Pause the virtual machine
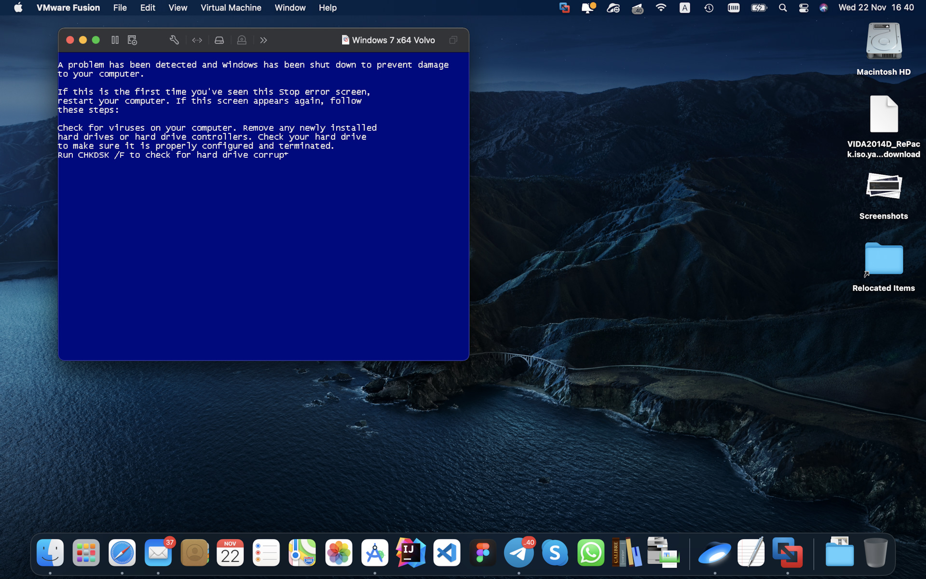This screenshot has height=579, width=926. (x=115, y=40)
